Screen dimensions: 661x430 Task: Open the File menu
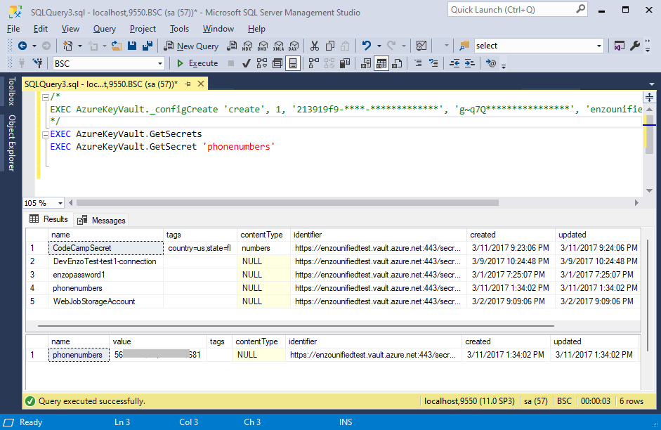click(13, 29)
